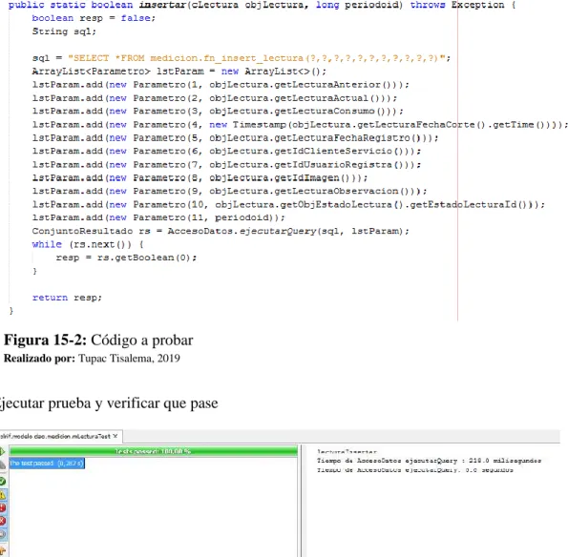Viewport: 568px width, 557px height.
Task: Toggle Show Passed green check filter
Action: pyautogui.click(x=2, y=482)
